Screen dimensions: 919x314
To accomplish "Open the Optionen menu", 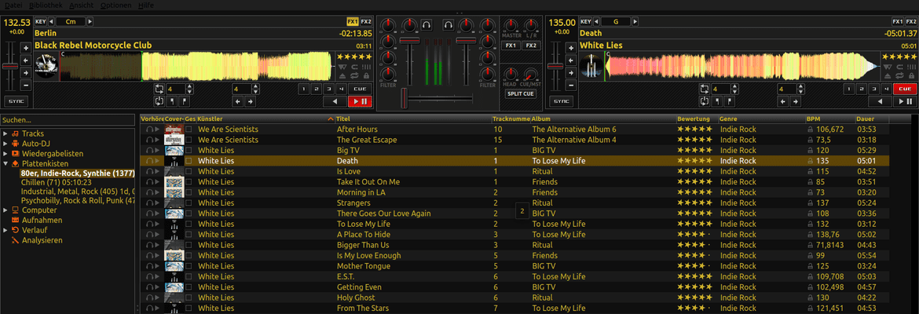I will [x=116, y=5].
